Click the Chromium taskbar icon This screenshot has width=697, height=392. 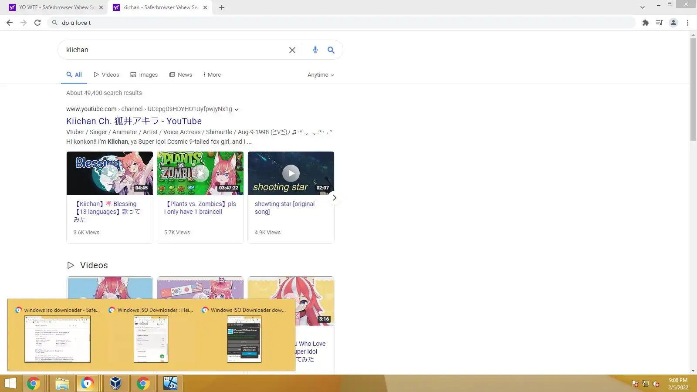click(x=88, y=383)
